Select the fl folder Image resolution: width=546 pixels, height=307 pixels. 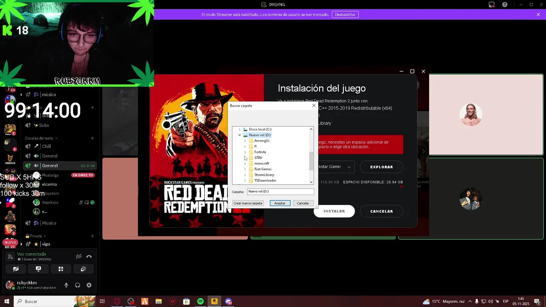[253, 146]
